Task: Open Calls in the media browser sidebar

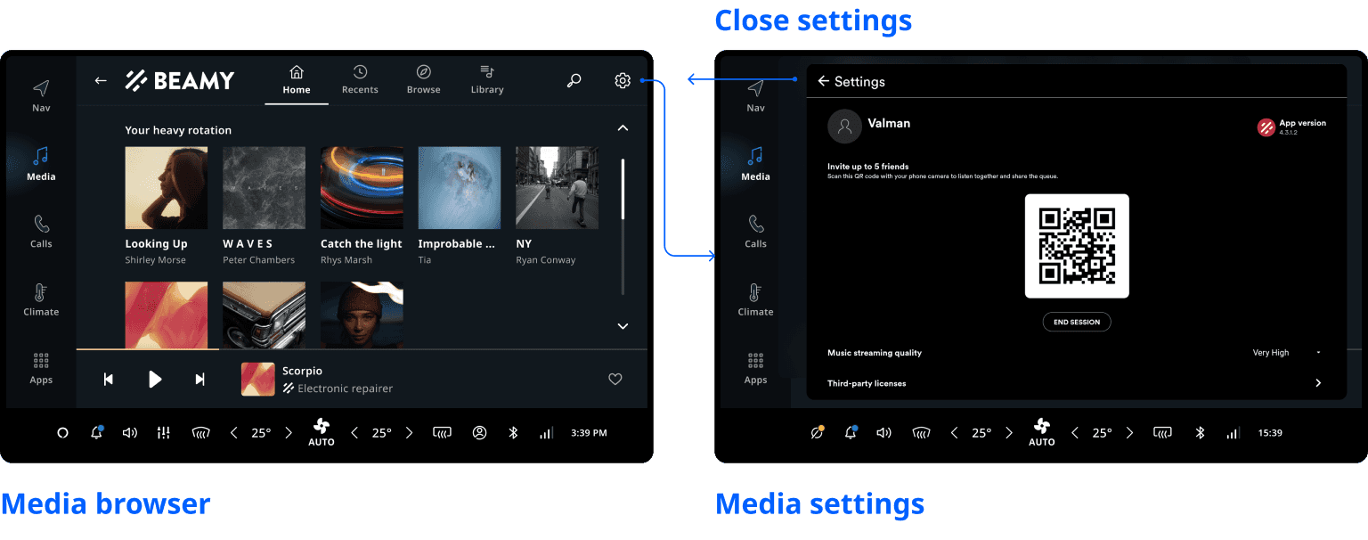Action: click(x=41, y=232)
